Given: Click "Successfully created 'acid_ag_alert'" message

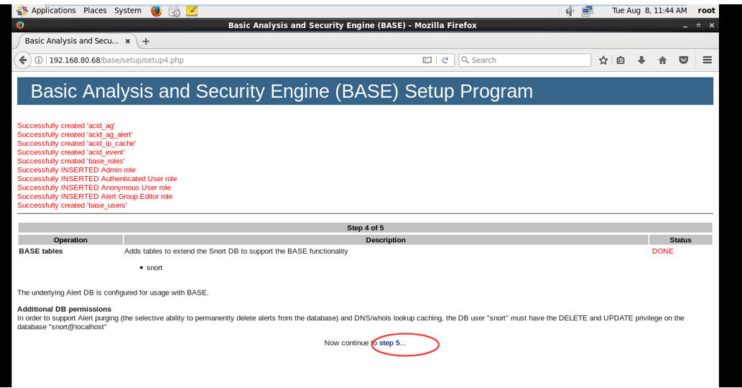Looking at the screenshot, I should [75, 135].
